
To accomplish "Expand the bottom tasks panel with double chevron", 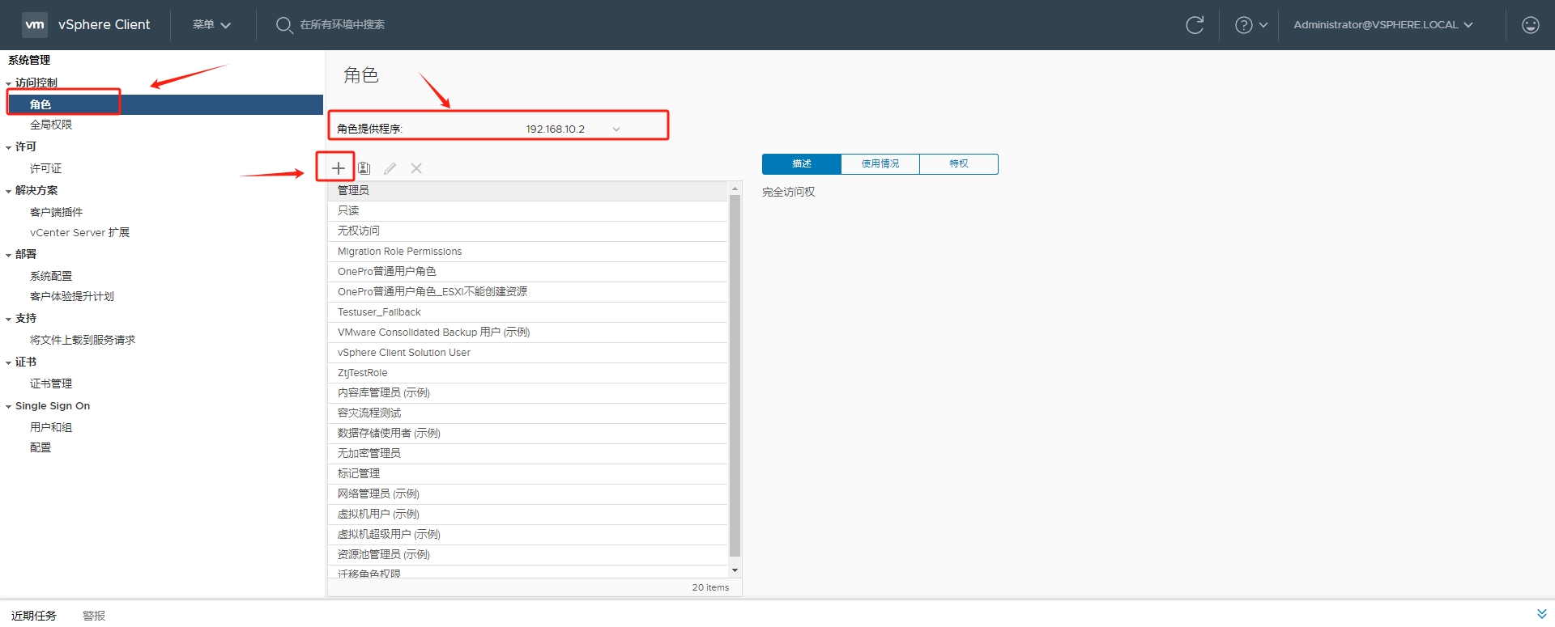I will coord(1541,614).
